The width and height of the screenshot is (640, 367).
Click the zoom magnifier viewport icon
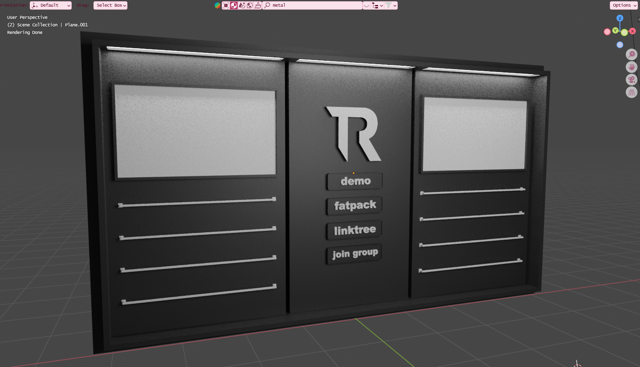(x=631, y=54)
